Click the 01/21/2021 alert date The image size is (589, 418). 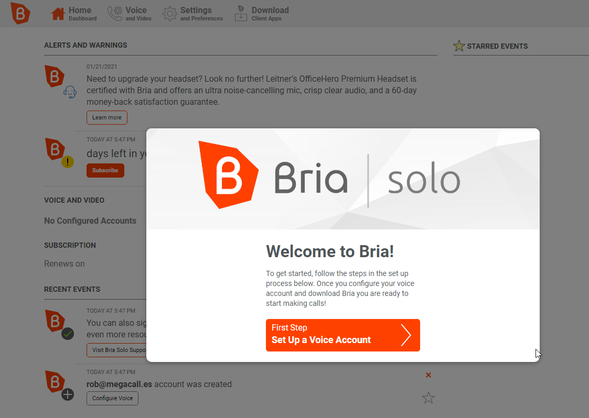[102, 67]
